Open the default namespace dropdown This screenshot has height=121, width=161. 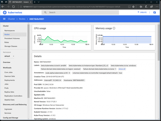[9, 56]
